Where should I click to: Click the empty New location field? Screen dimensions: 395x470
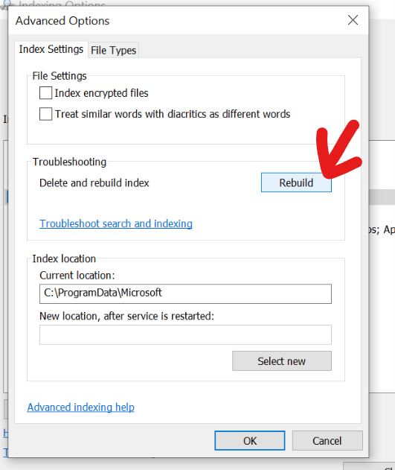tap(185, 335)
